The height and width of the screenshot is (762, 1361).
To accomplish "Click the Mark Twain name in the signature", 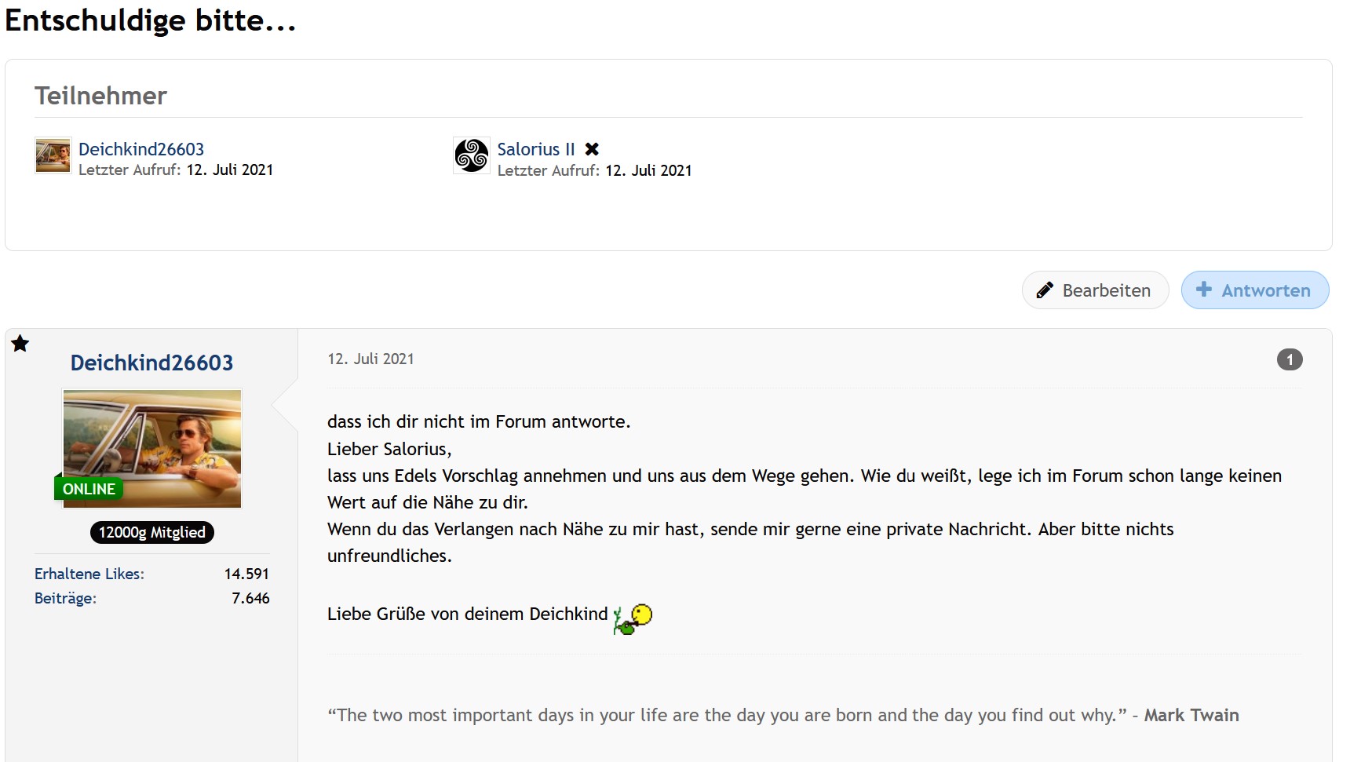I will click(1191, 715).
